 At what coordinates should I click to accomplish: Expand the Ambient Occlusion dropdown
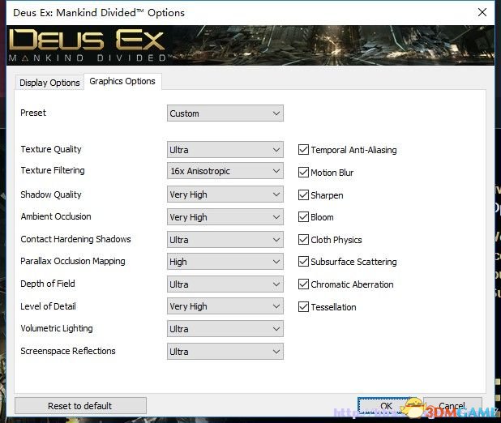point(225,217)
